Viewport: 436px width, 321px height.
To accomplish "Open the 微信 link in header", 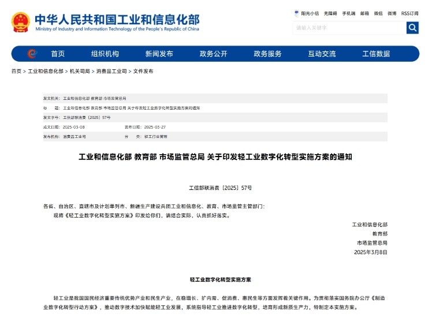I will click(x=378, y=13).
